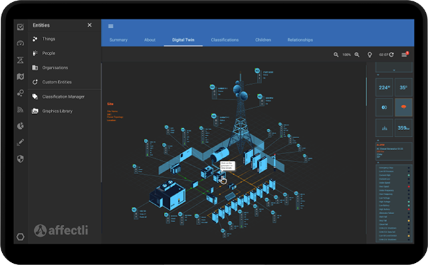428x265 pixels.
Task: Open the map pin icon in sidebar
Action: (20, 77)
